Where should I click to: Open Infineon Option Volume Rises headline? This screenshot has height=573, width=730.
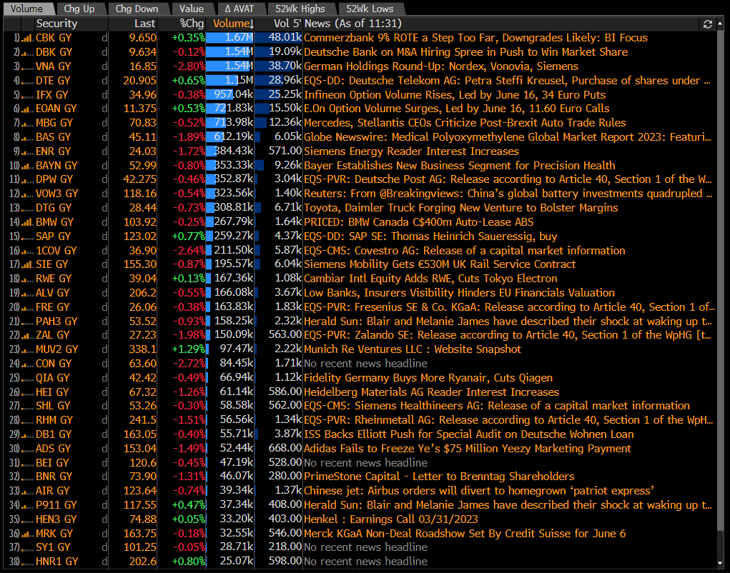pyautogui.click(x=455, y=95)
